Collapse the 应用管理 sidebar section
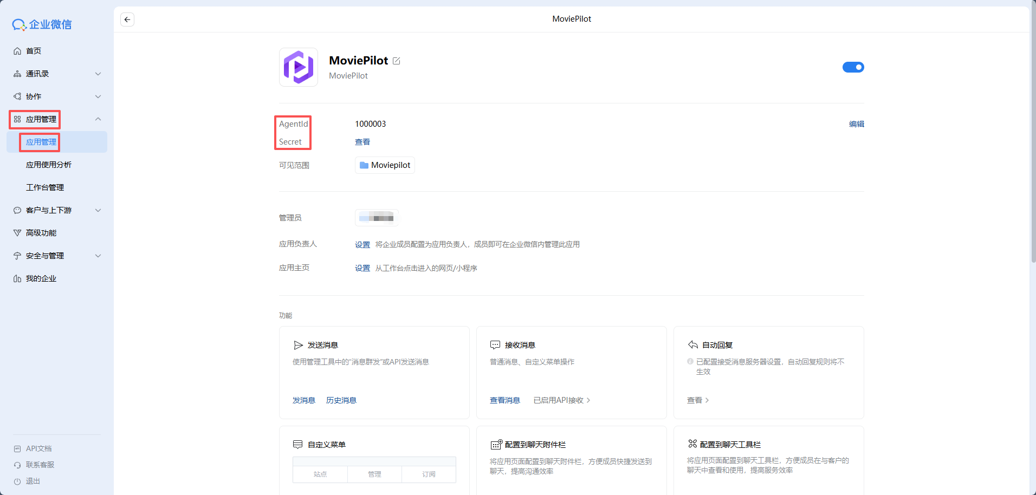Viewport: 1036px width, 495px height. click(x=98, y=119)
